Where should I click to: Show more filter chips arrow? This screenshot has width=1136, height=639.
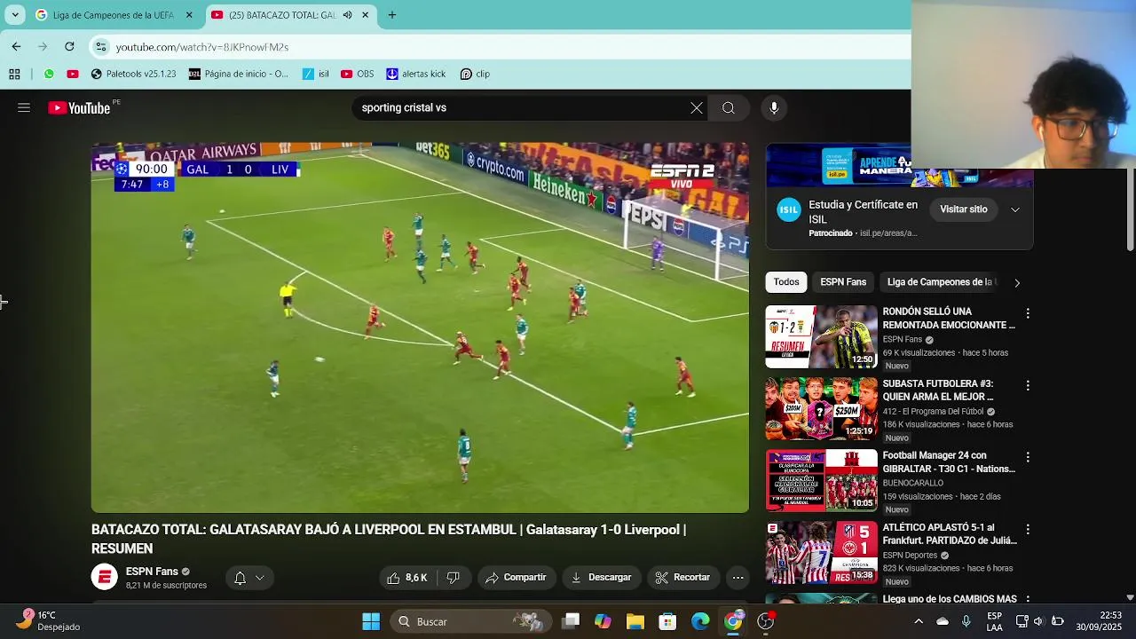pos(1017,282)
